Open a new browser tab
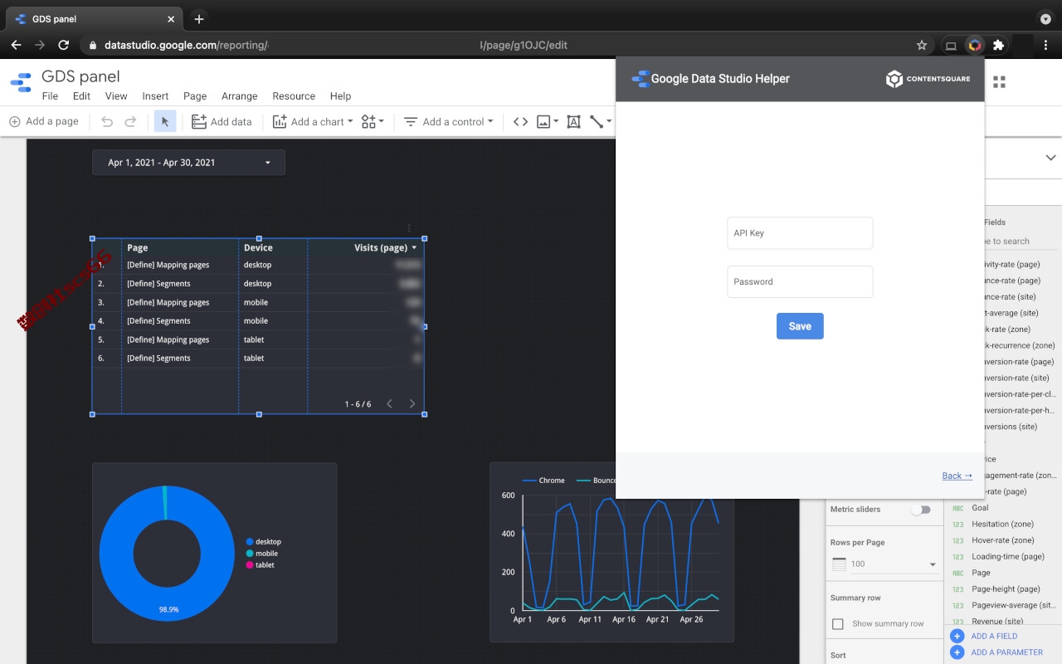The image size is (1062, 664). 199,18
